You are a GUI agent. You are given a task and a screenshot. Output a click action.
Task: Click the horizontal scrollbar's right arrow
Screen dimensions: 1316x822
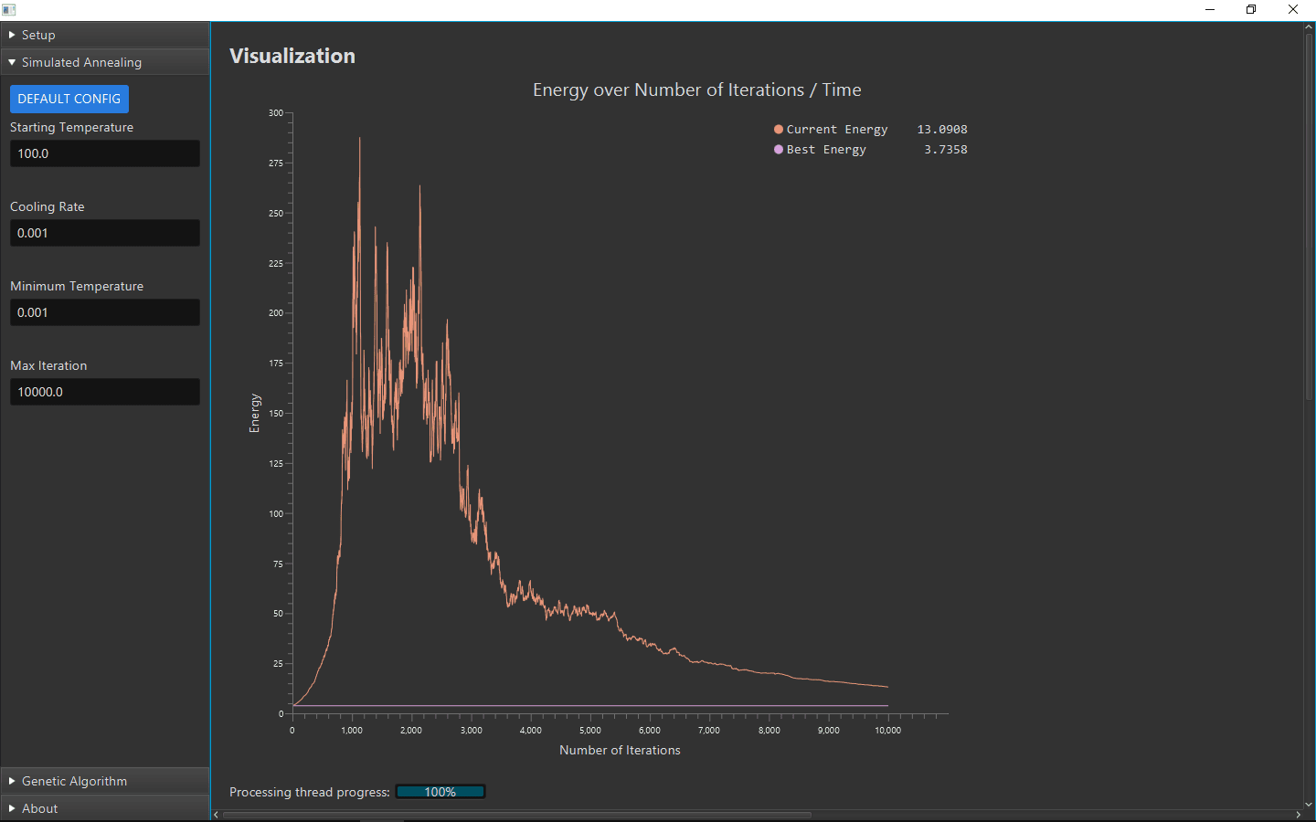tap(1298, 815)
